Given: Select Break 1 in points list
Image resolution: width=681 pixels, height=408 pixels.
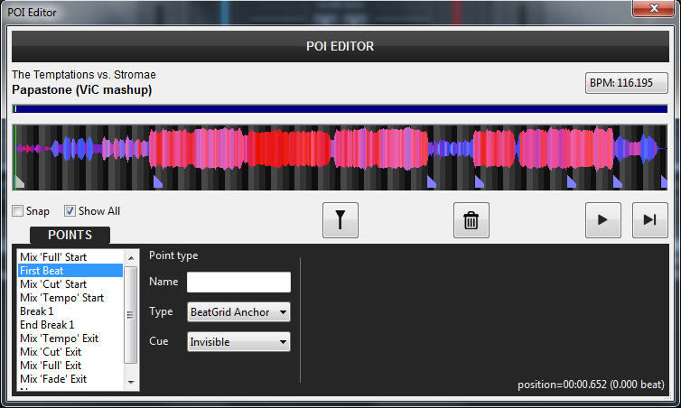Looking at the screenshot, I should coord(70,311).
